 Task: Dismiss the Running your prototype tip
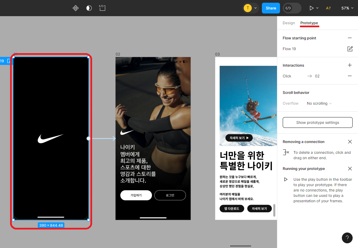(x=350, y=169)
